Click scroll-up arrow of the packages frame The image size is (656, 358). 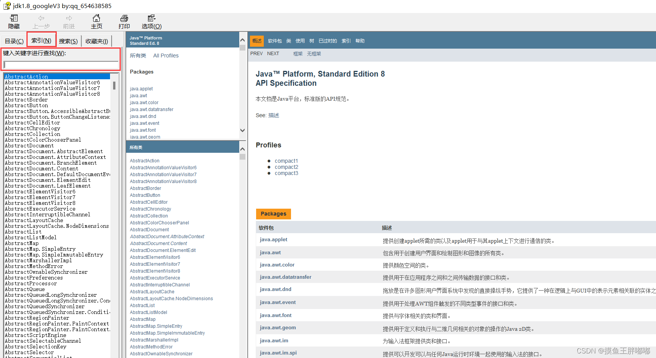(242, 40)
